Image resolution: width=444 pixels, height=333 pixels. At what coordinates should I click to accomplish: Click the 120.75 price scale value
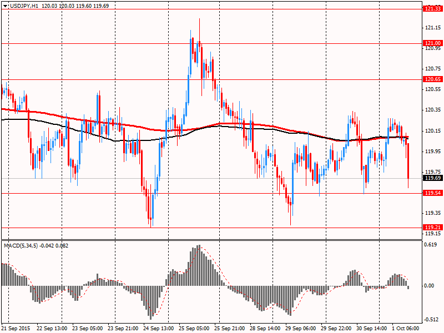433,69
